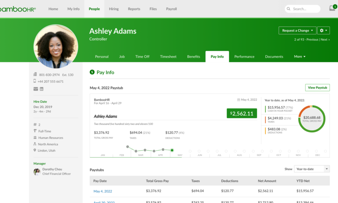This screenshot has width=338, height=203.
Task: Select the highlighted green May paystub point
Action: (172, 150)
